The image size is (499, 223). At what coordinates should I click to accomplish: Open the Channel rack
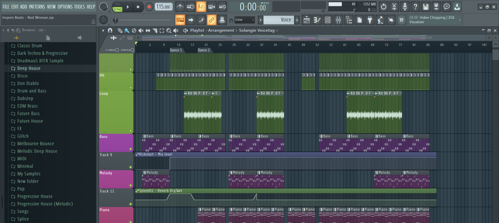pyautogui.click(x=327, y=20)
